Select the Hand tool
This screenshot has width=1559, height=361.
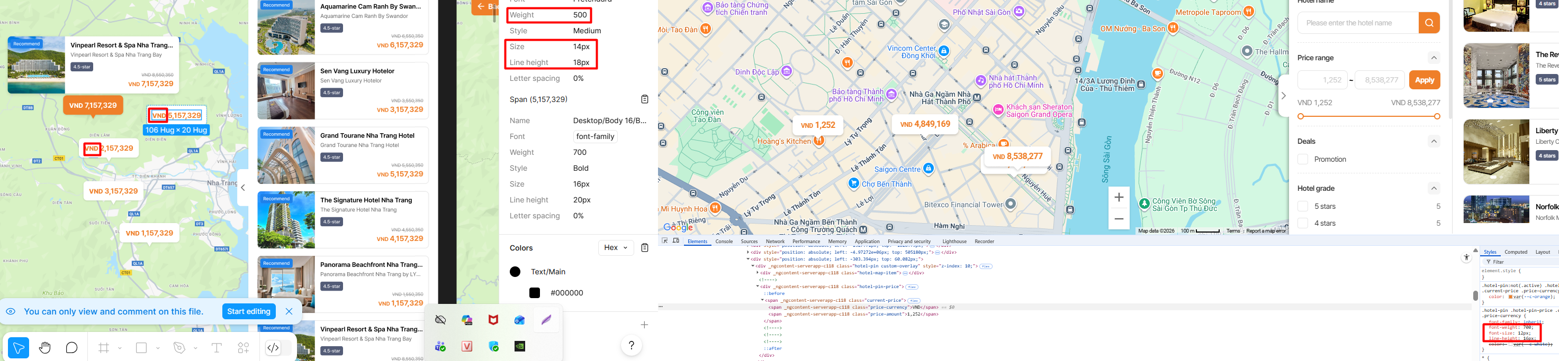coord(45,348)
